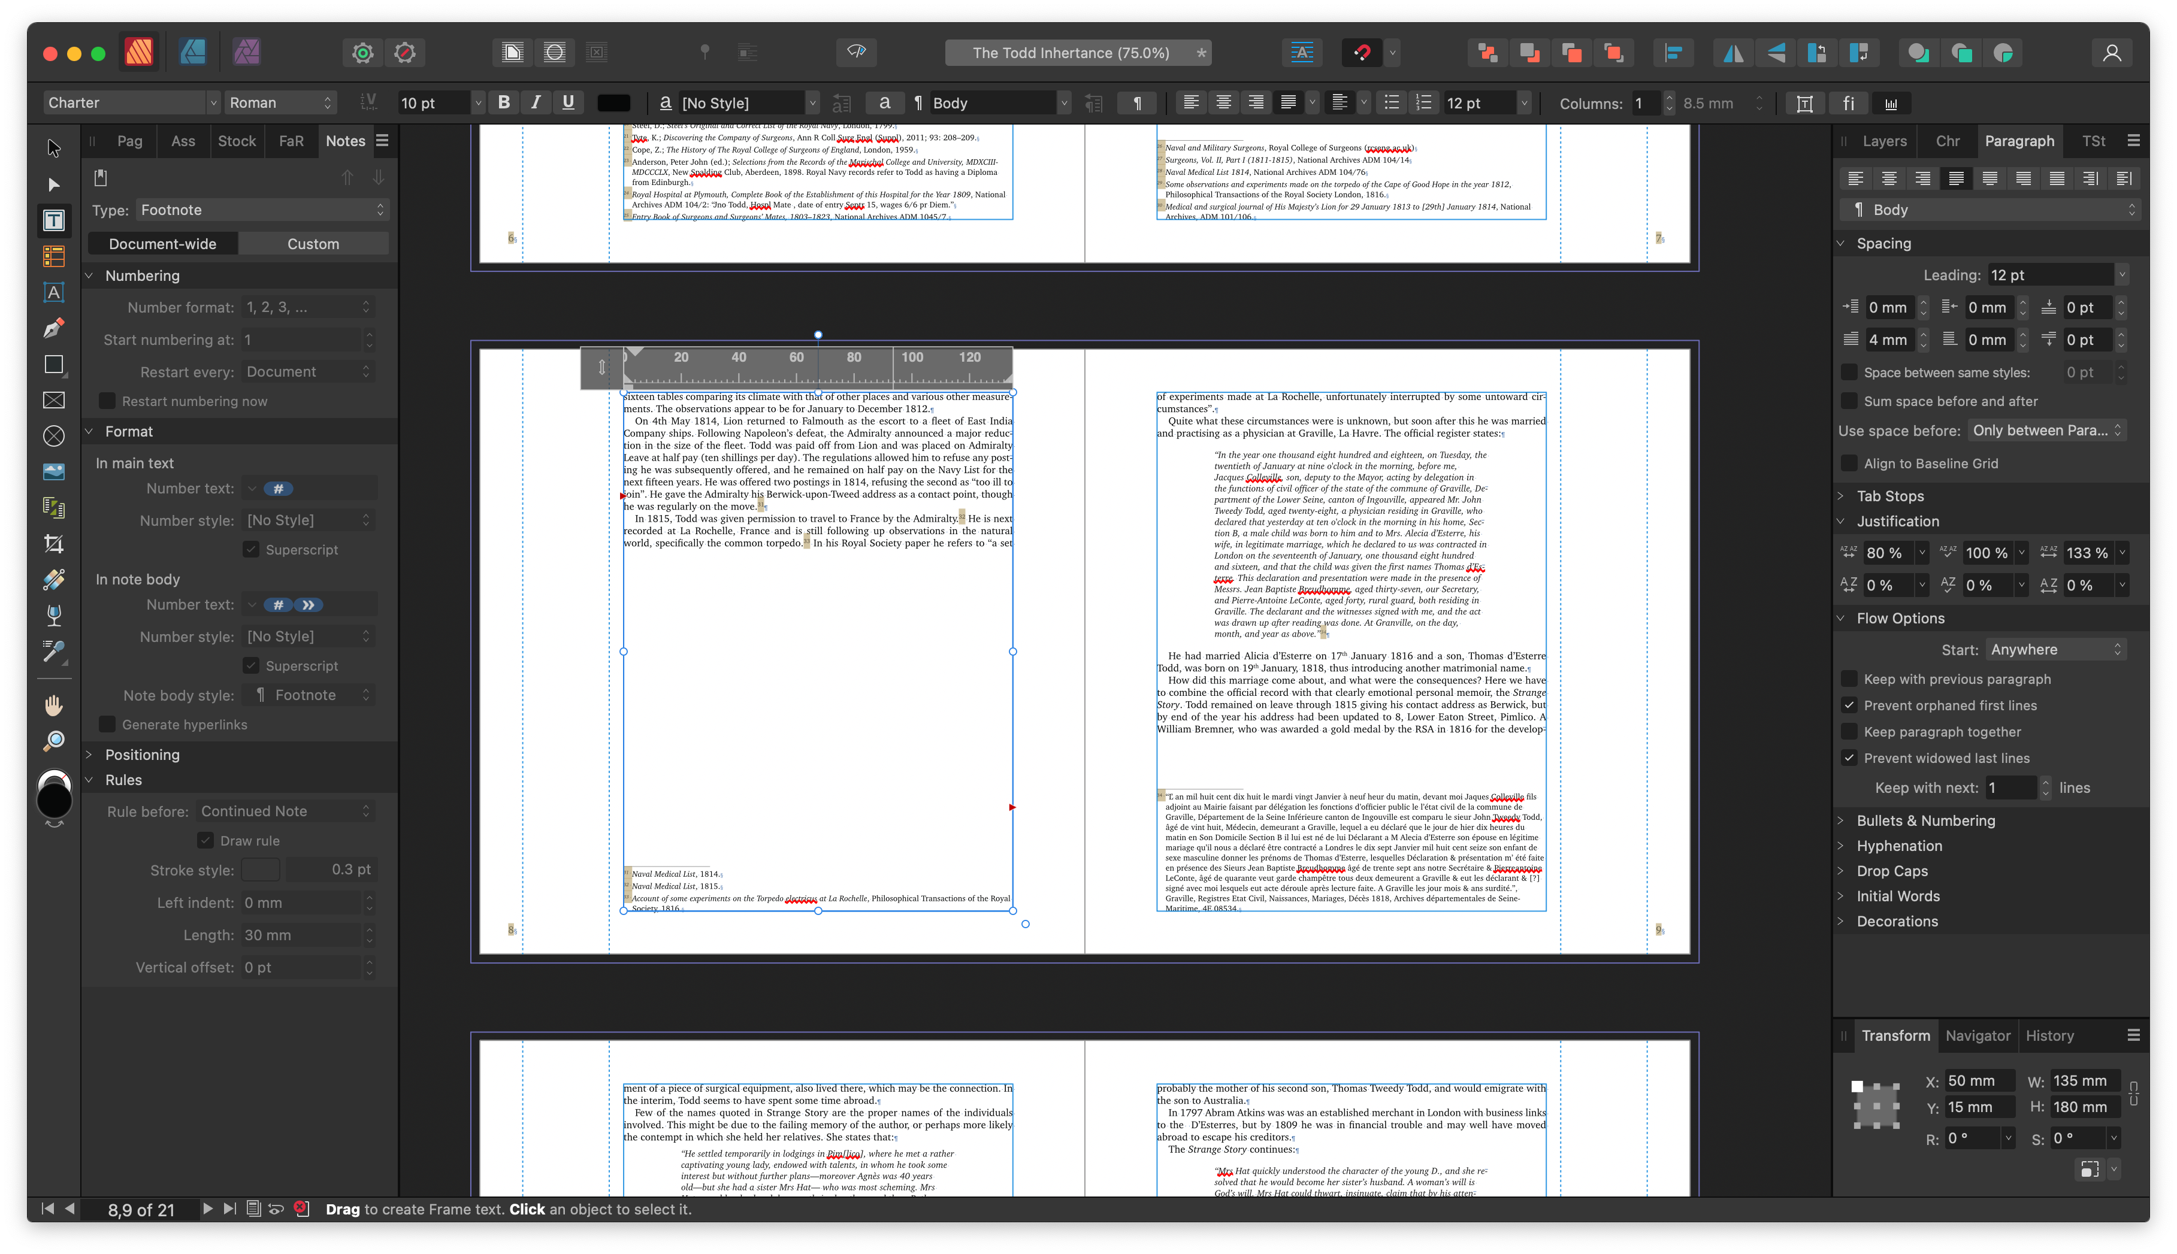Open the Pag pages tab
Screen dimensions: 2177x1254
pyautogui.click(x=129, y=141)
